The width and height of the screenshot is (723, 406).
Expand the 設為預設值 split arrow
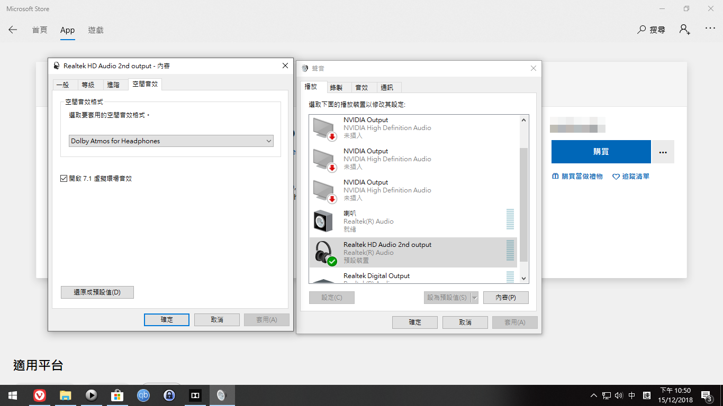(474, 298)
